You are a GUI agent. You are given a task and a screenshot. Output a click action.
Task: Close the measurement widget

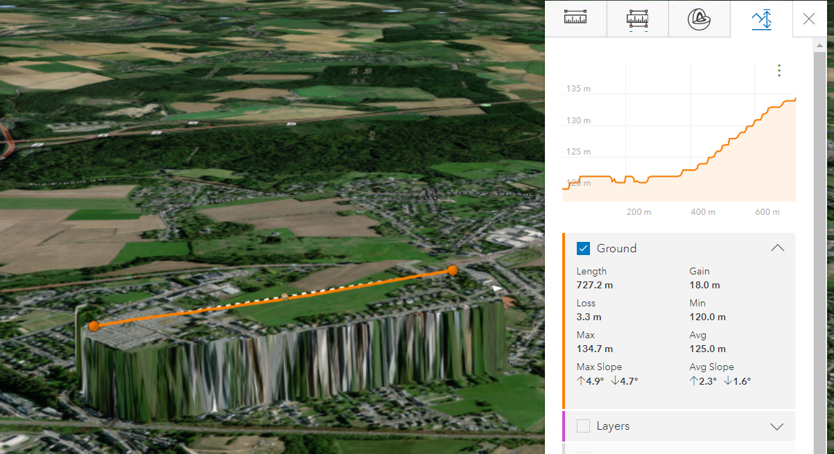click(808, 19)
